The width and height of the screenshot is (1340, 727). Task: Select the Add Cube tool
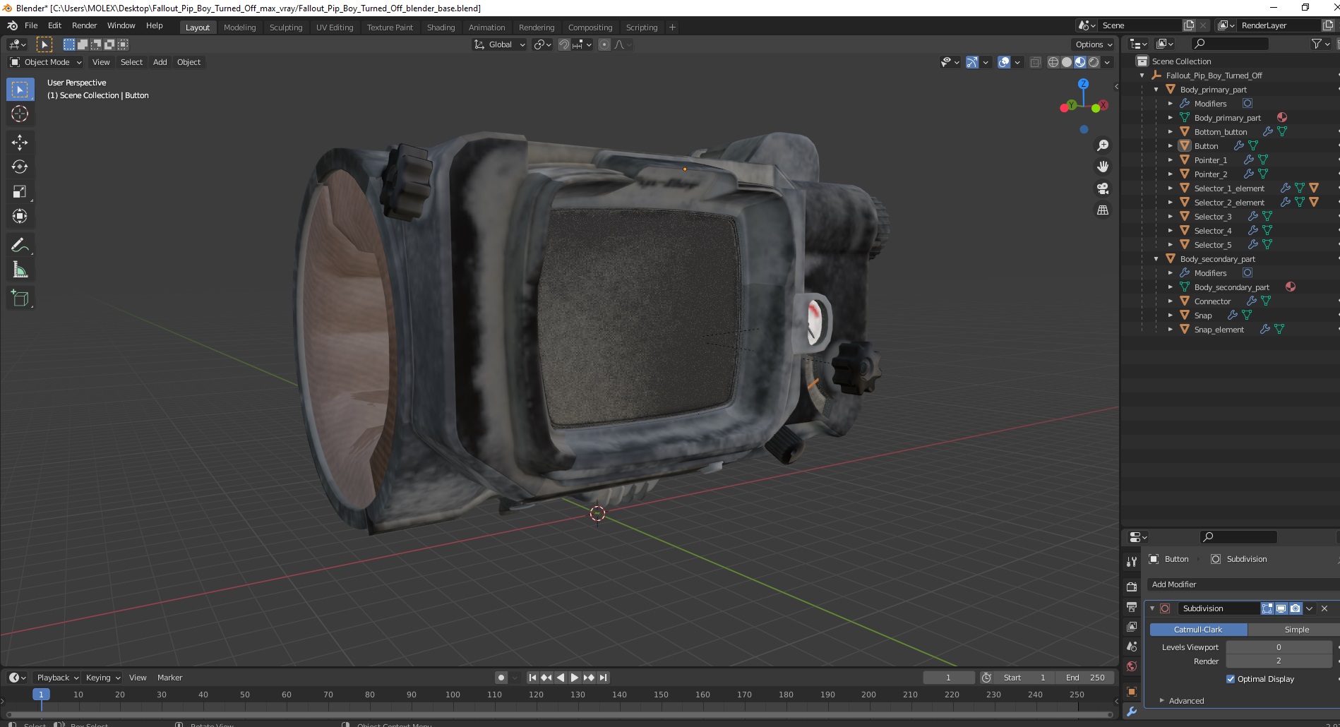click(x=20, y=299)
